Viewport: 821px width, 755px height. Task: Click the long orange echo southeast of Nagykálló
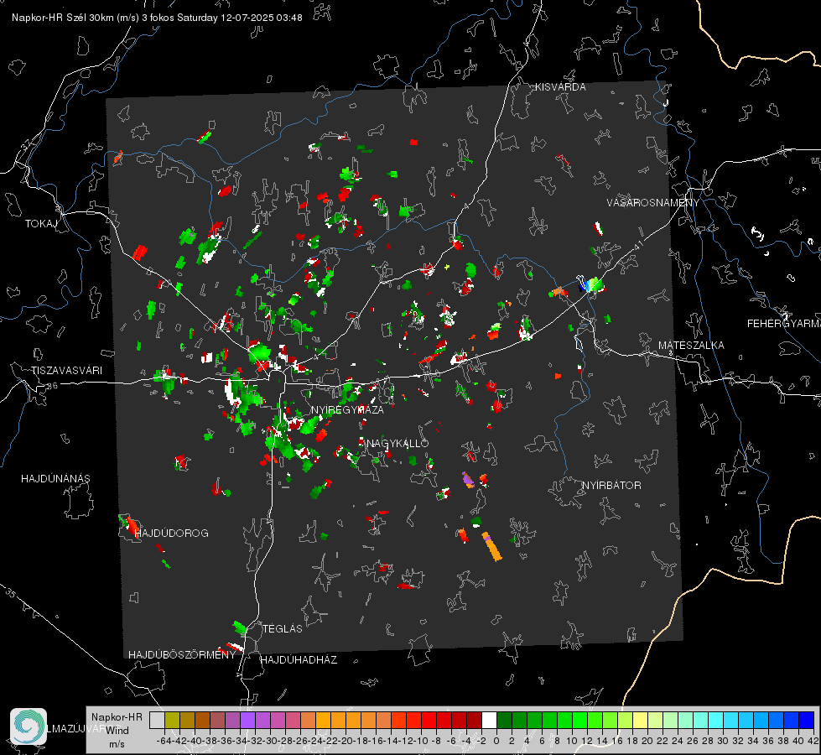coord(491,546)
